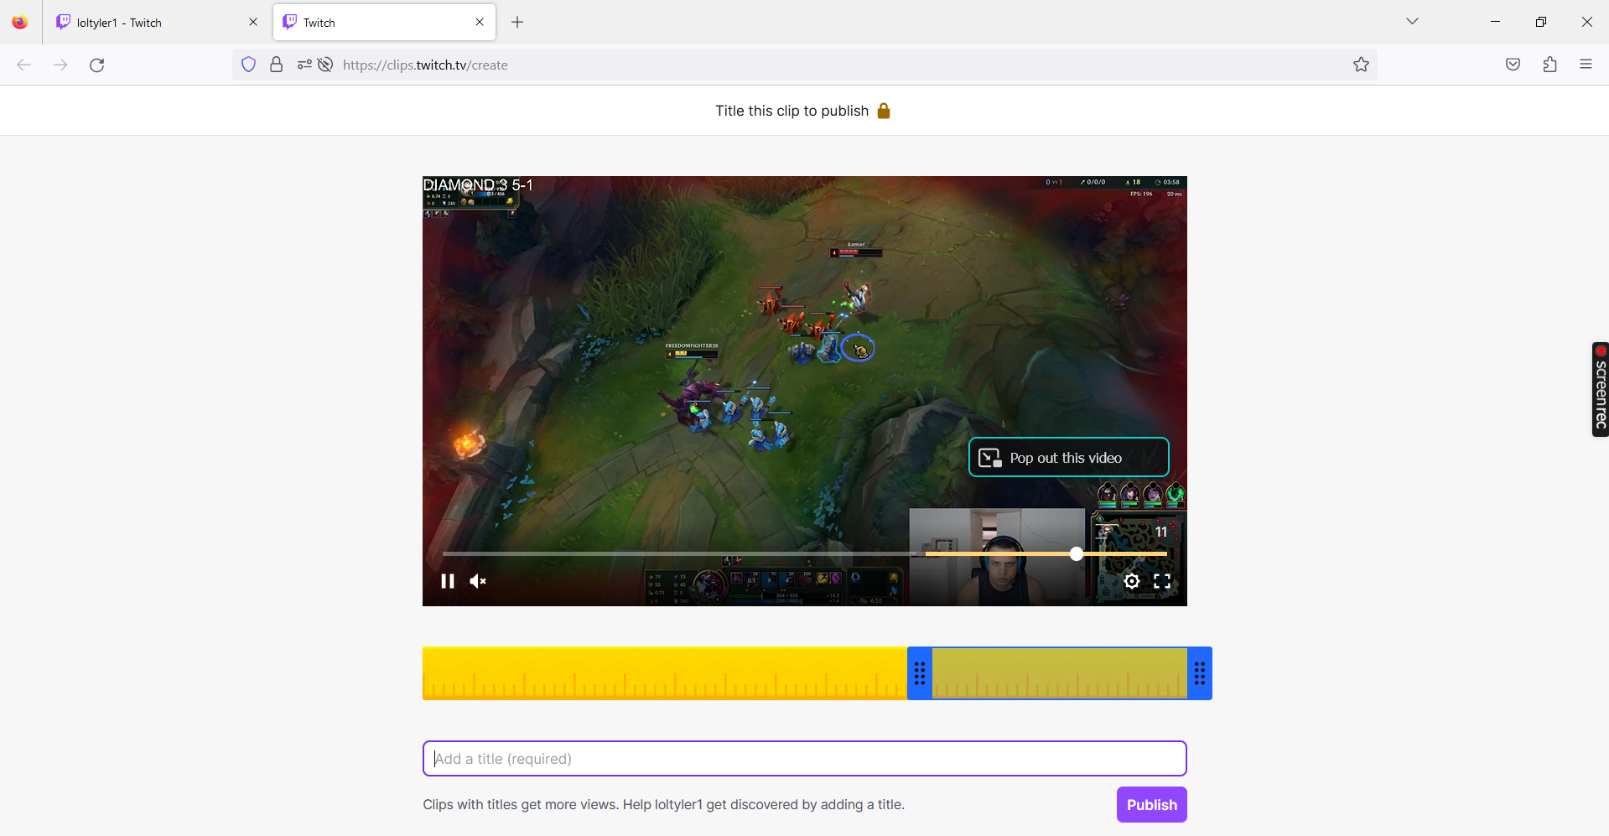
Task: Grab the right blue trim handle
Action: click(1200, 673)
